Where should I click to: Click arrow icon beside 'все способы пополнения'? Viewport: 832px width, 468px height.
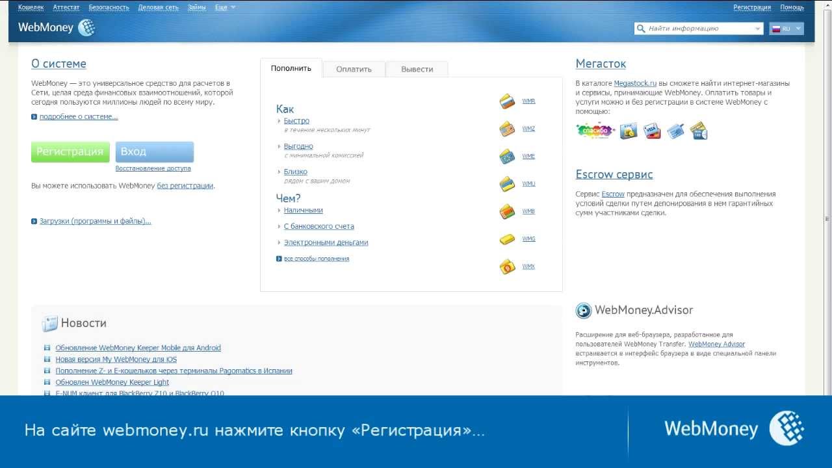tap(279, 259)
